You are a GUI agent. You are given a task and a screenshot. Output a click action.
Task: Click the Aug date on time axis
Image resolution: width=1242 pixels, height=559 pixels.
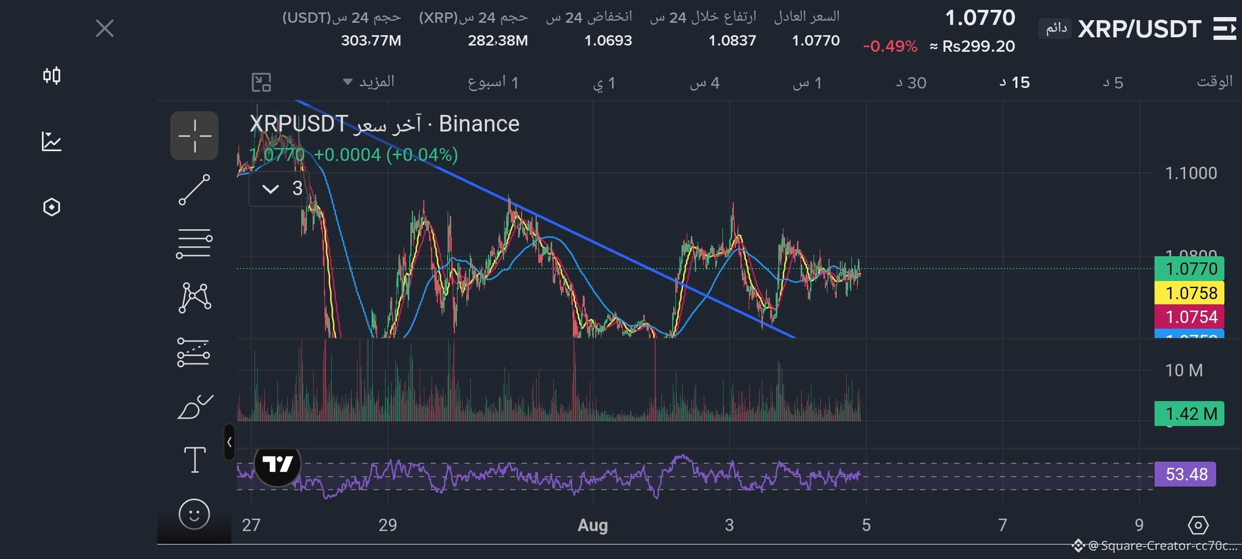[x=593, y=525]
